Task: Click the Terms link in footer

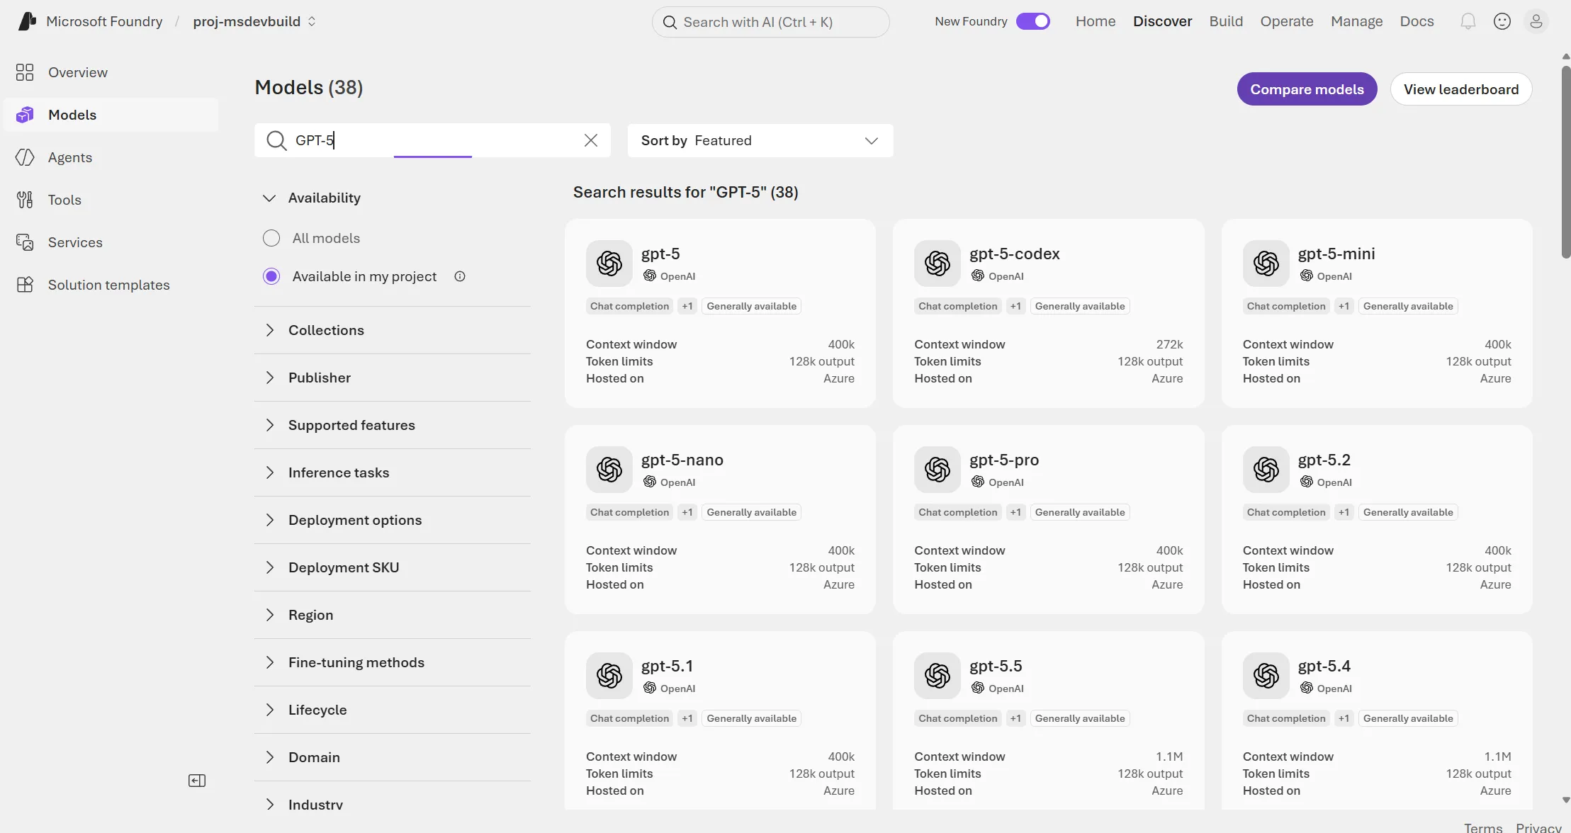Action: [x=1482, y=827]
